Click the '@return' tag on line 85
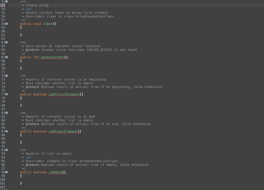This screenshot has width=264, height=190. click(x=32, y=124)
